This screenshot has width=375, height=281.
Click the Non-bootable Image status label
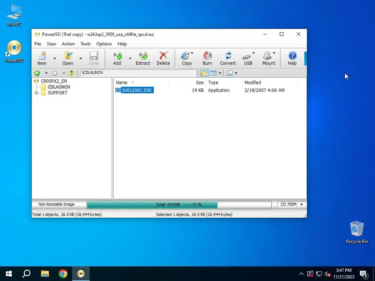56,204
